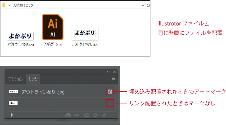This screenshot has width=226, height=125.
Task: Expand link info with the disclosure triangle
Action: pos(12,115)
